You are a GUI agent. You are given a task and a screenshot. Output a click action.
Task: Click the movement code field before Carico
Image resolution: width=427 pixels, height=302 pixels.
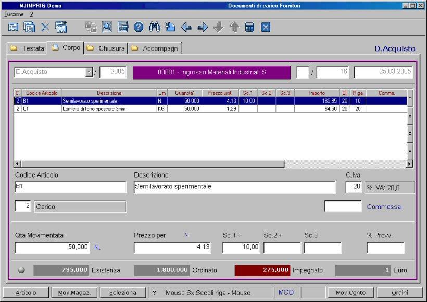click(x=23, y=206)
